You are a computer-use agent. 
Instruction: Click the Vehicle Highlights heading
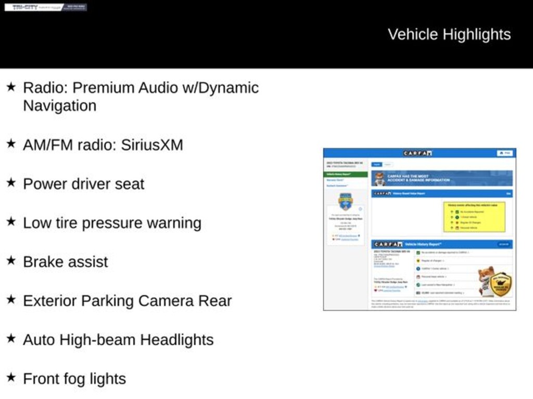click(449, 34)
